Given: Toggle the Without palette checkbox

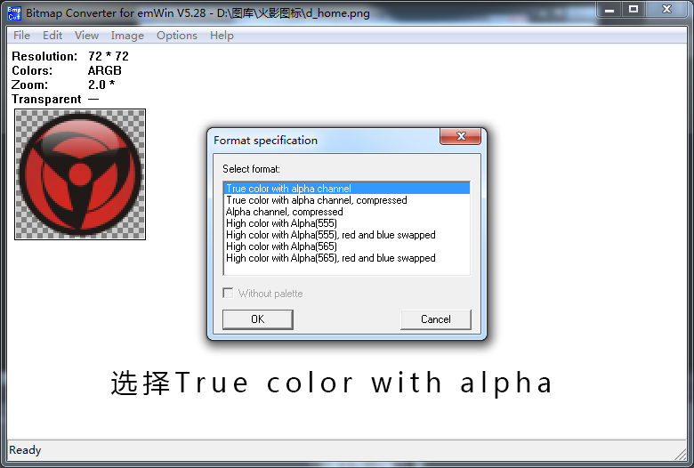Looking at the screenshot, I should point(228,293).
